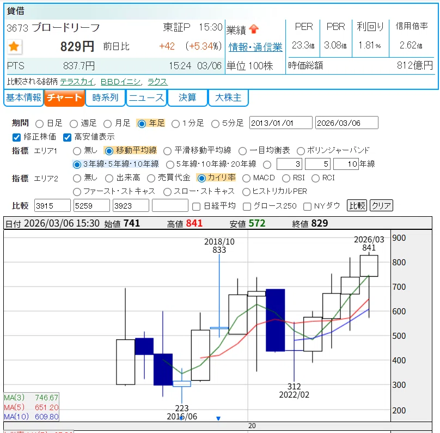
Task: Click the MA(3) 746.67 legend entry
Action: pos(31,398)
